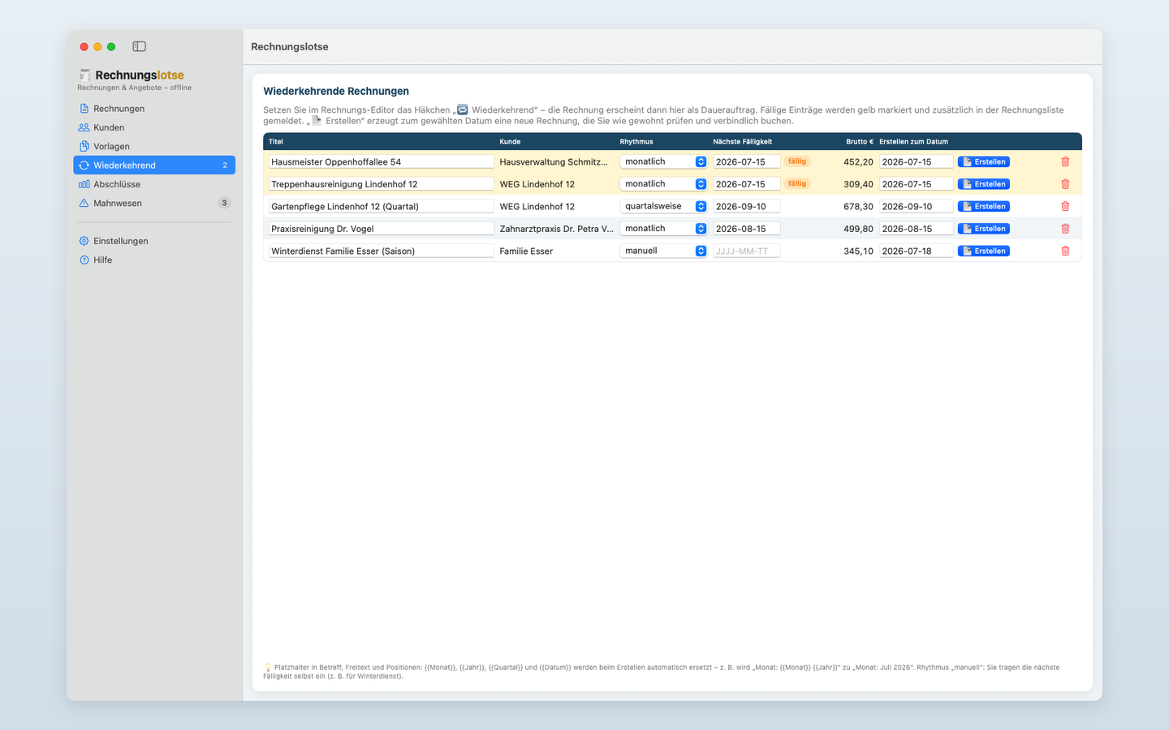Edit the Praxisreinigung Dr. Vogel title field
The image size is (1169, 730).
coord(381,229)
